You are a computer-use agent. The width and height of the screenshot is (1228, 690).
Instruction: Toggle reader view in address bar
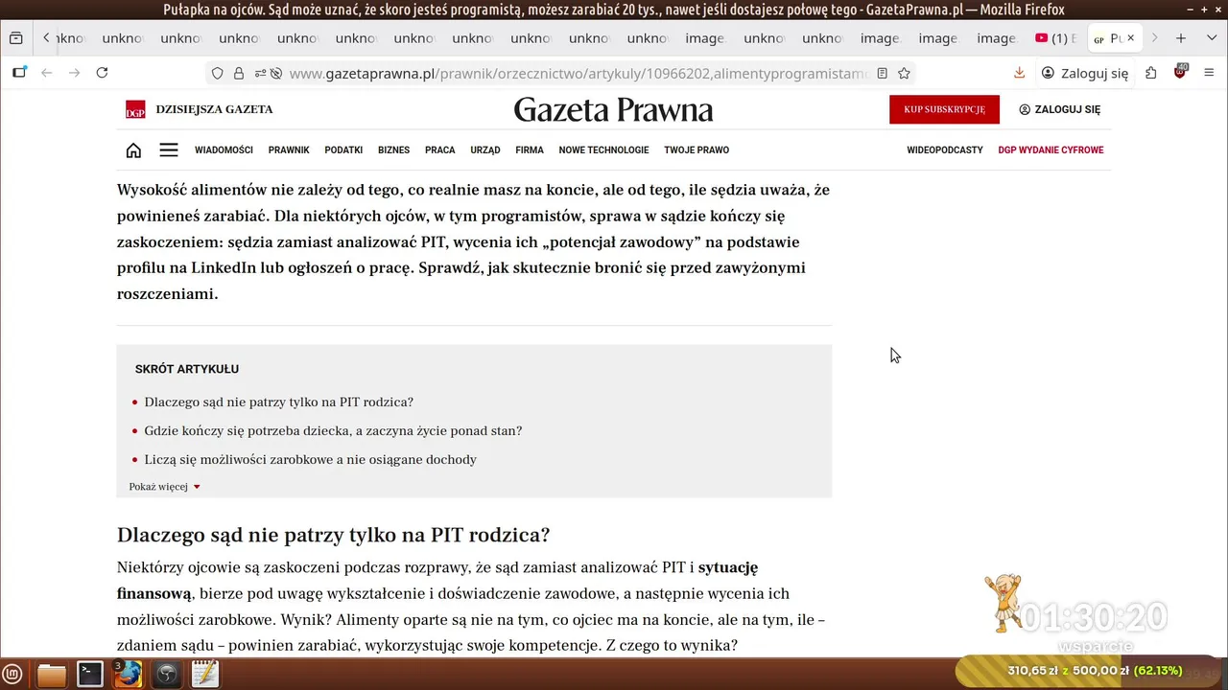tap(882, 73)
